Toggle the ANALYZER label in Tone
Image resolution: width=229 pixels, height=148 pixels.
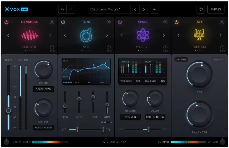click(x=68, y=82)
